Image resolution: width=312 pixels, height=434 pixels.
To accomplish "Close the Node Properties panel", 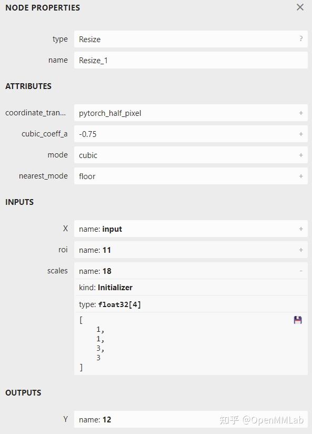I will (300, 7).
